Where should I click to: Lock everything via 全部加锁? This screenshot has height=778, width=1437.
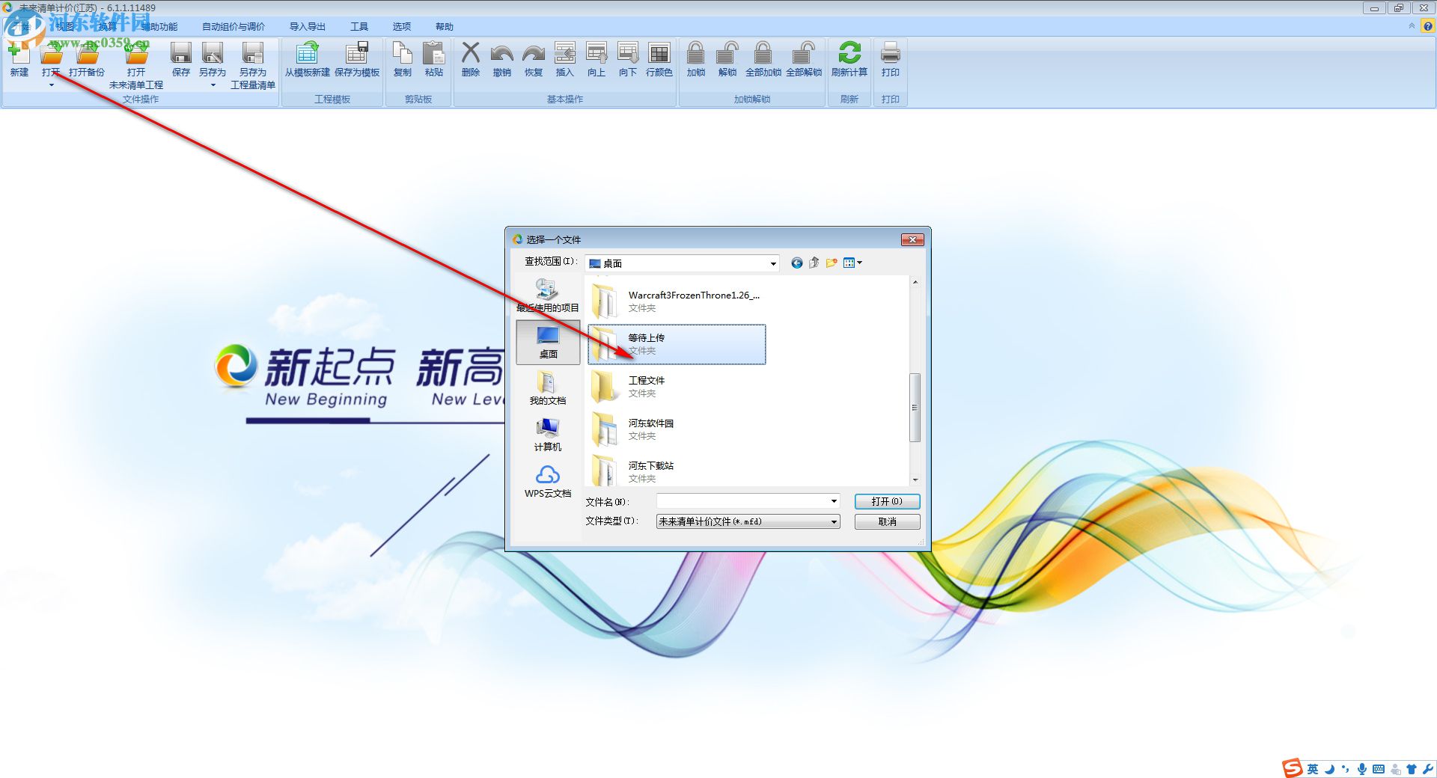[x=763, y=59]
